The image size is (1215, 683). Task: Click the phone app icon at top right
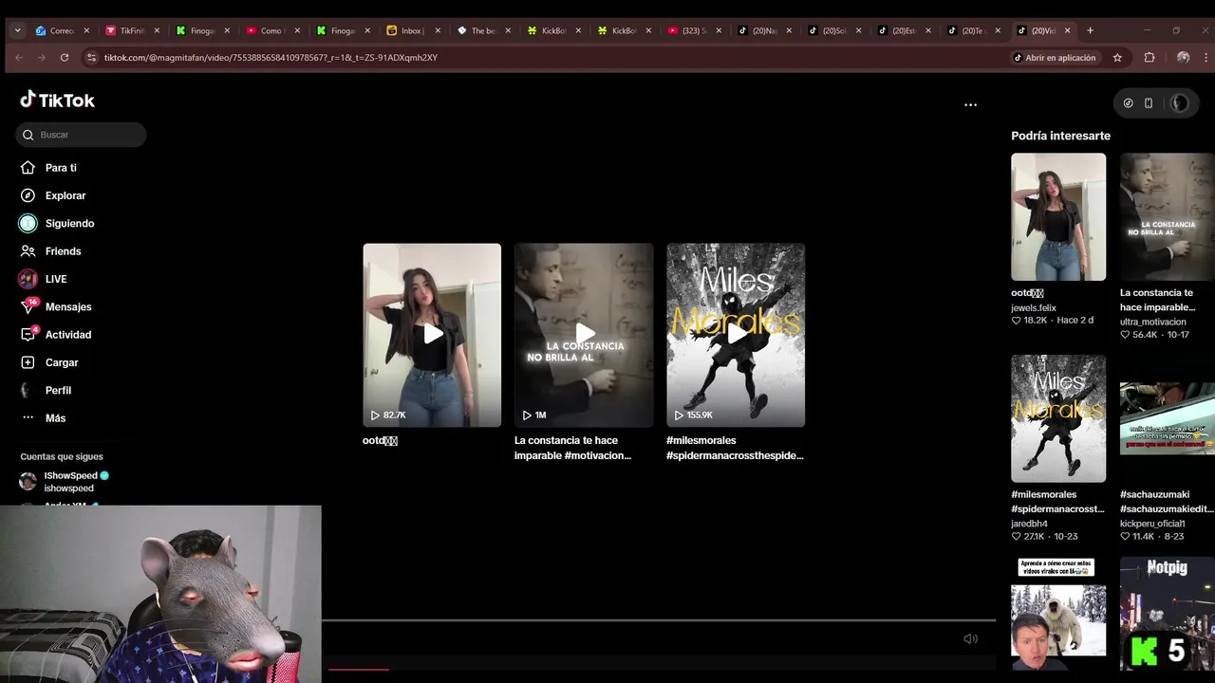point(1149,103)
